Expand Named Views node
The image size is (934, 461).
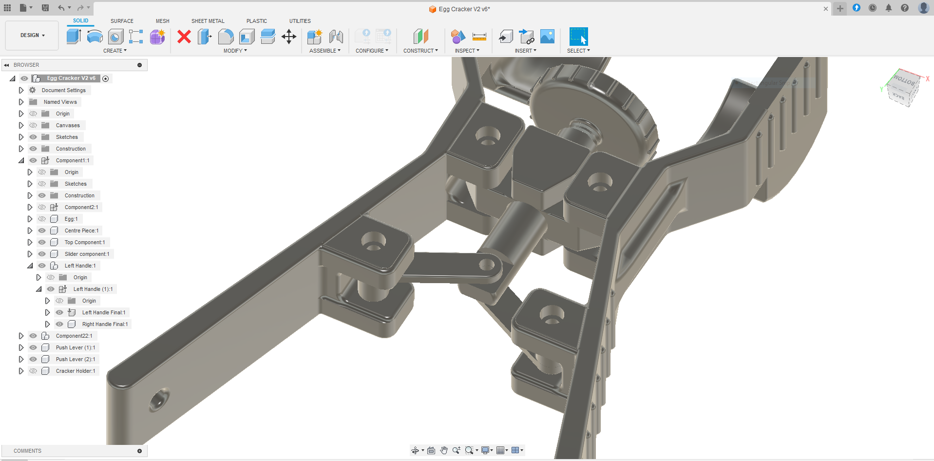[21, 102]
